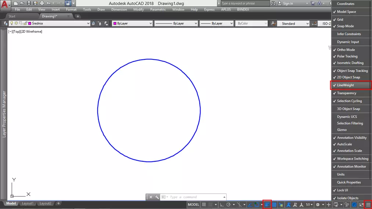Open the status bar Customization hamburger icon
372x209 pixels.
tap(368, 205)
